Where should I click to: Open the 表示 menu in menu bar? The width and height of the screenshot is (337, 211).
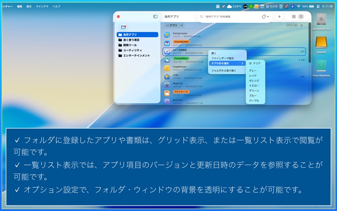click(29, 6)
